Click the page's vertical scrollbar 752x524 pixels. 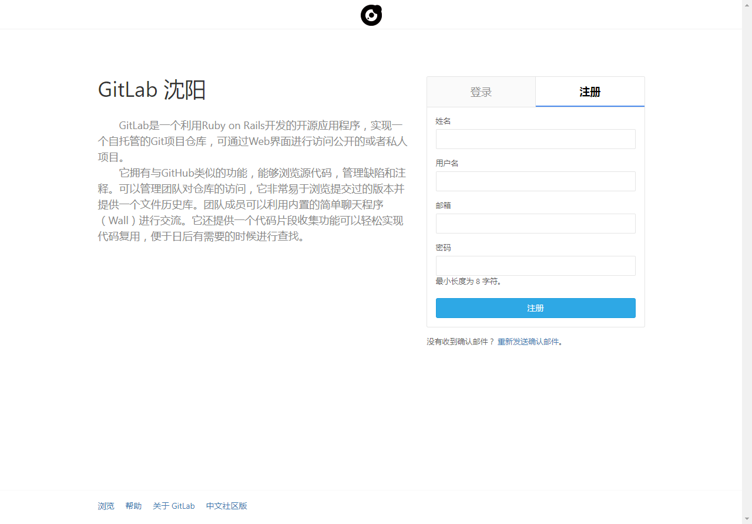coord(747,262)
